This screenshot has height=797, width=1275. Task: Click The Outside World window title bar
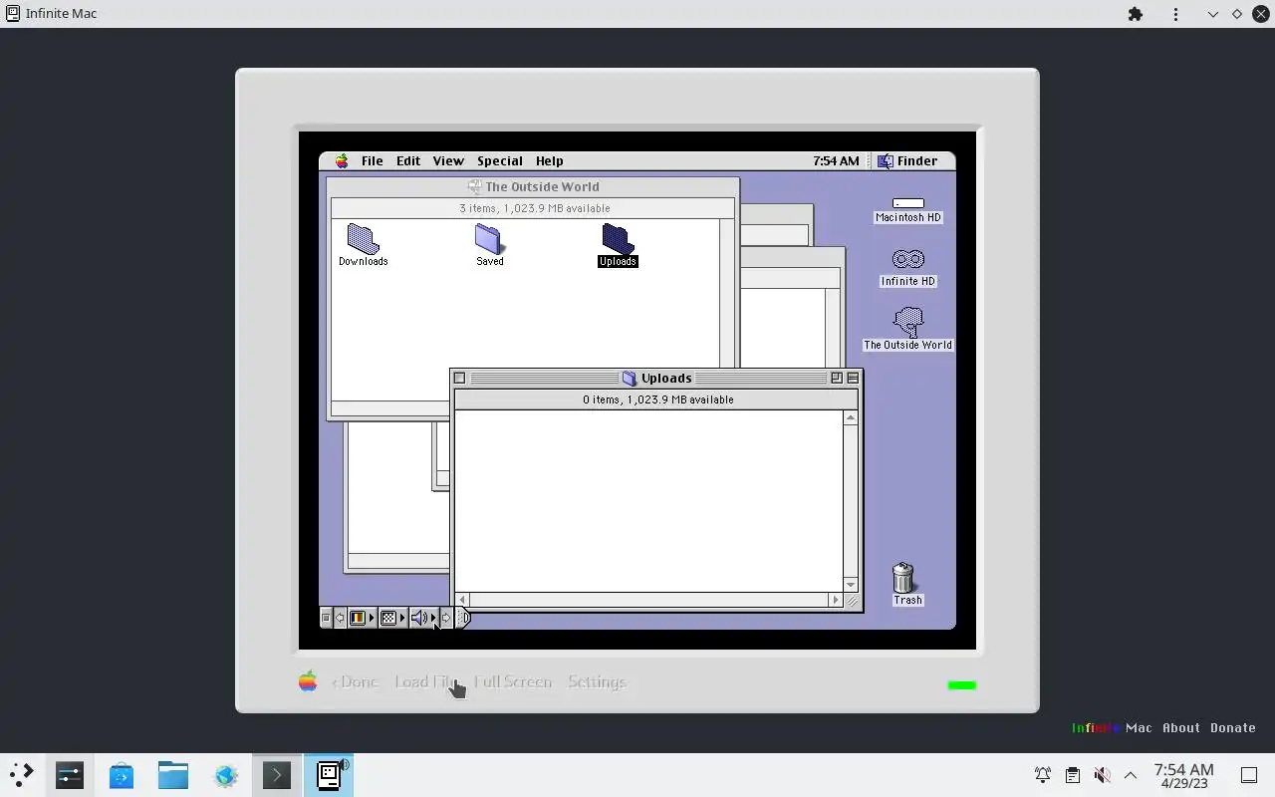click(x=533, y=187)
